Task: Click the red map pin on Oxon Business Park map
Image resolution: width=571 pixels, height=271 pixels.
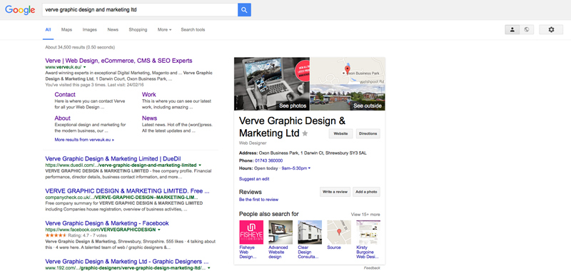Action: coord(347,70)
